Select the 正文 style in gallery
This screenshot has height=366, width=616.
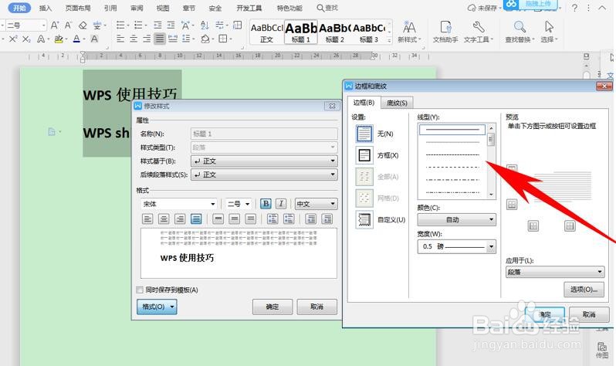point(267,32)
